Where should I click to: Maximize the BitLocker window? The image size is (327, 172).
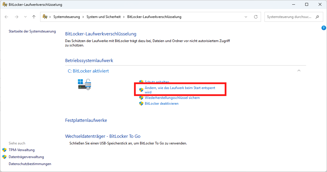coord(307,4)
